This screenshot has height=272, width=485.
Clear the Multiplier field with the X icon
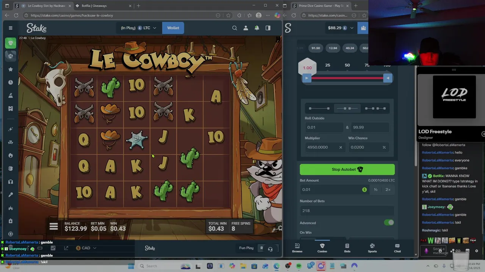point(340,147)
